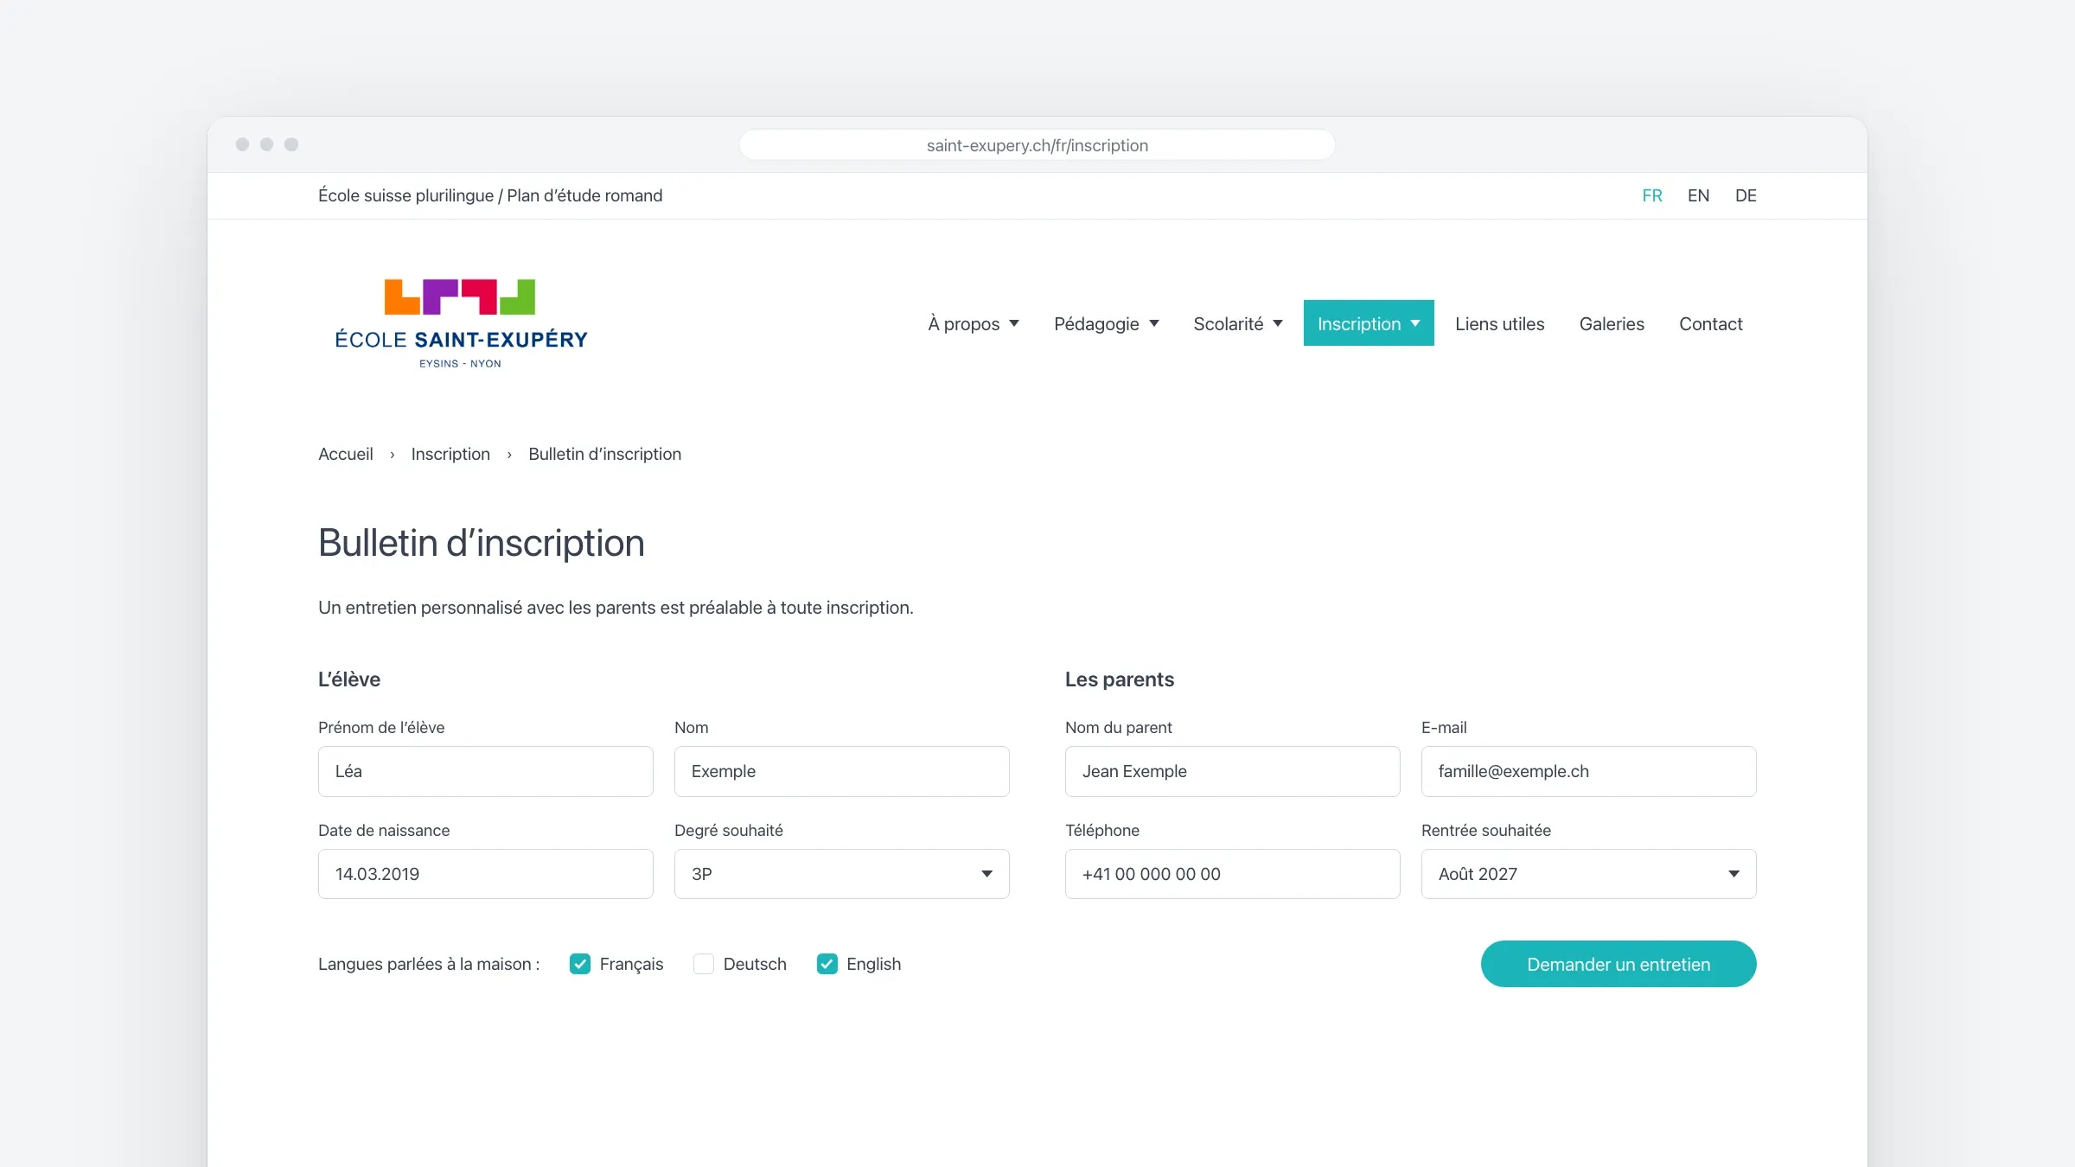This screenshot has width=2075, height=1167.
Task: Uncheck the Français checkbox
Action: 580,964
